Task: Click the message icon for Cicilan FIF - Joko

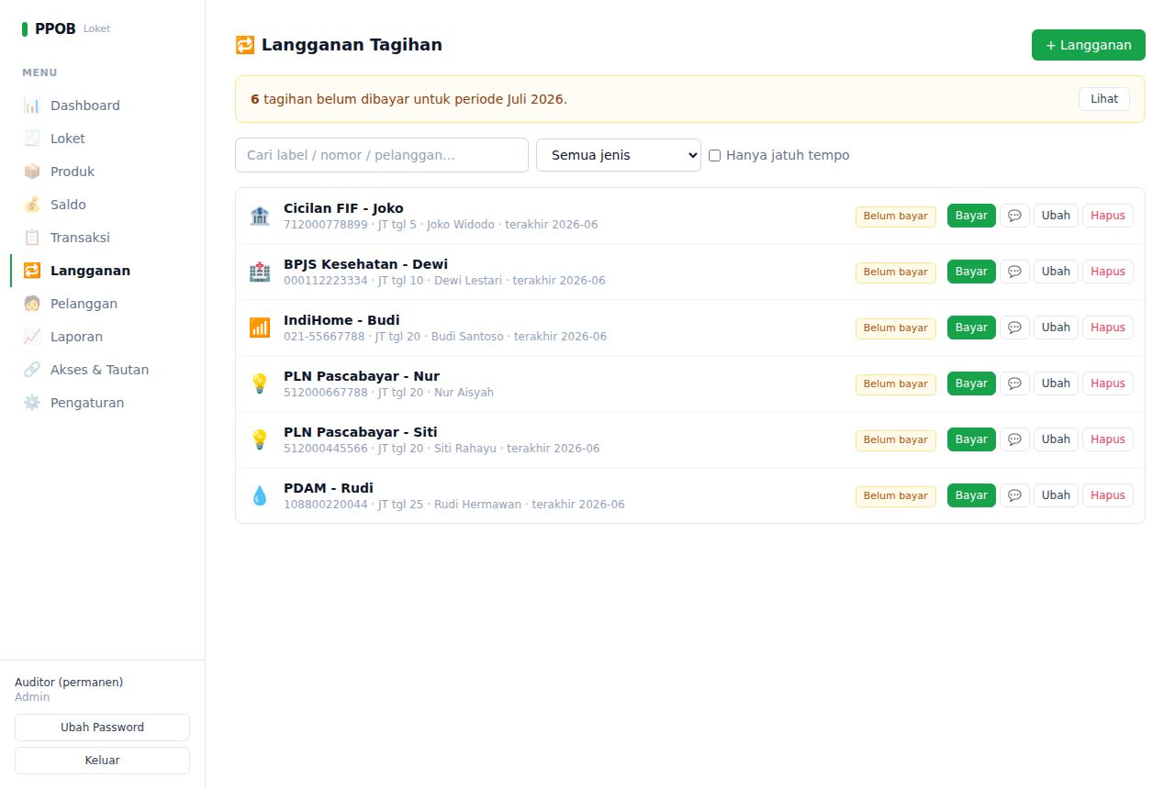Action: tap(1014, 216)
